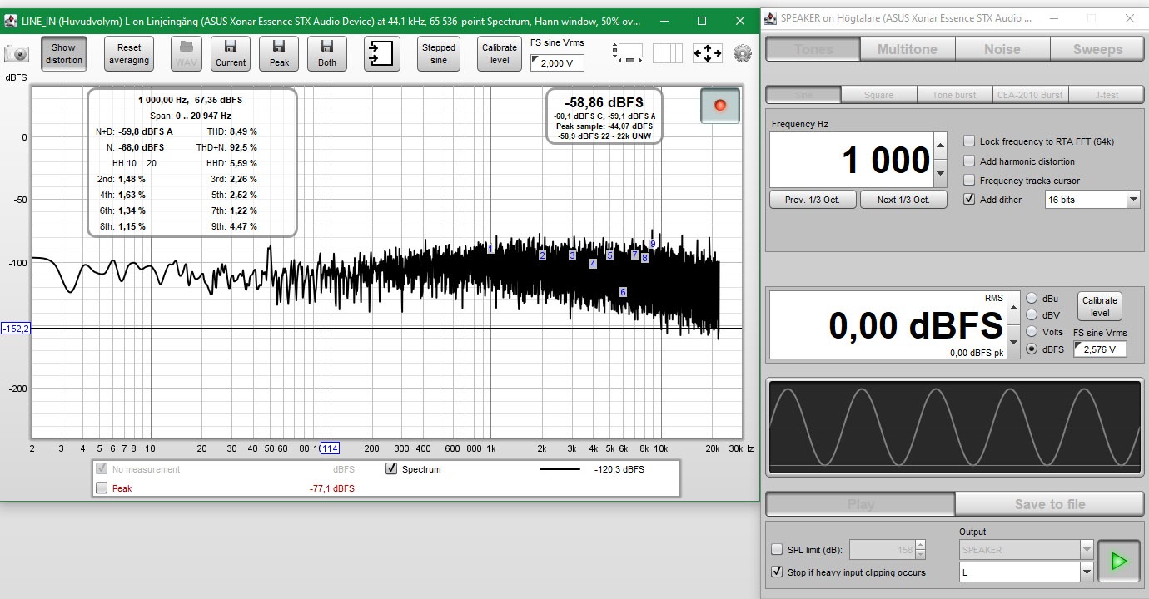Image resolution: width=1149 pixels, height=599 pixels.
Task: Click the four-arrow fit axes icon
Action: 707,54
